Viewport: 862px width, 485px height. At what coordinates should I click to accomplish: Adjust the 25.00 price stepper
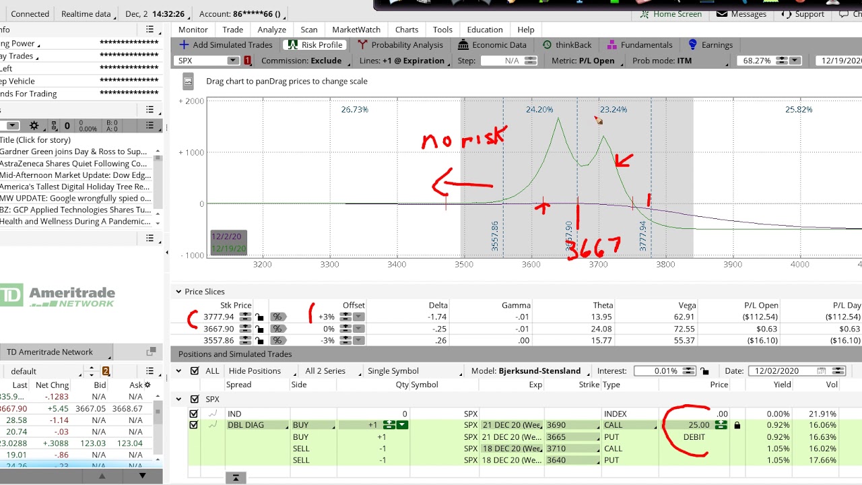[x=721, y=425]
